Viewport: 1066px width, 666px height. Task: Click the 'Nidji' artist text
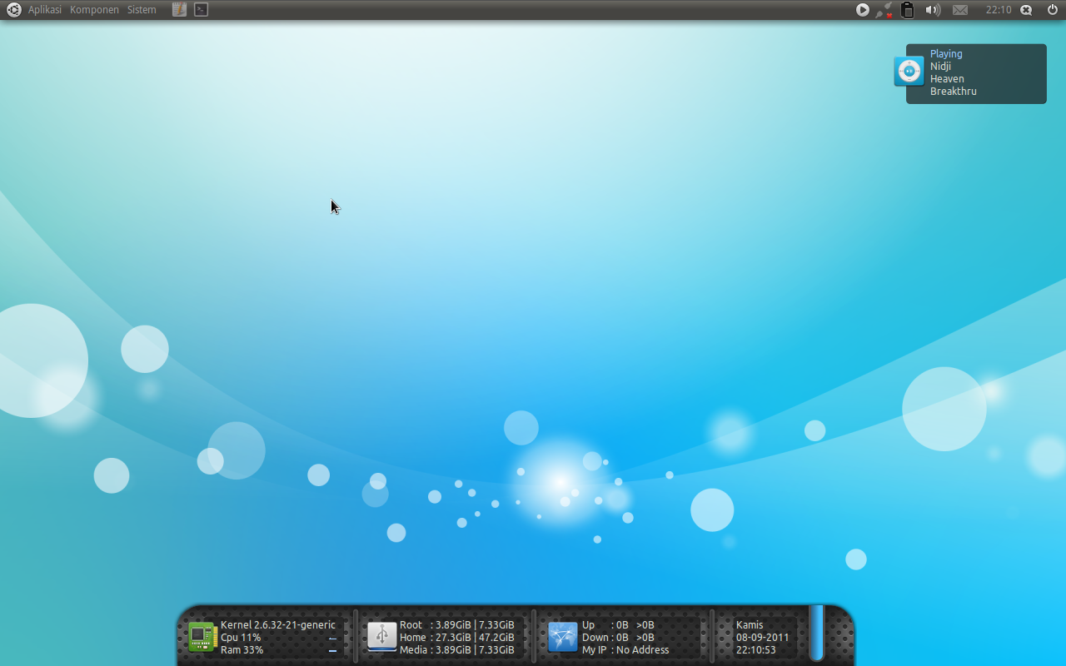coord(940,67)
